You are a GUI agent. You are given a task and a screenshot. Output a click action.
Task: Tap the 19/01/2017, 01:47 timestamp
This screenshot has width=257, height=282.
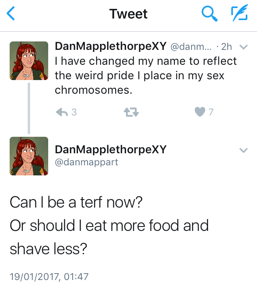[x=49, y=276]
